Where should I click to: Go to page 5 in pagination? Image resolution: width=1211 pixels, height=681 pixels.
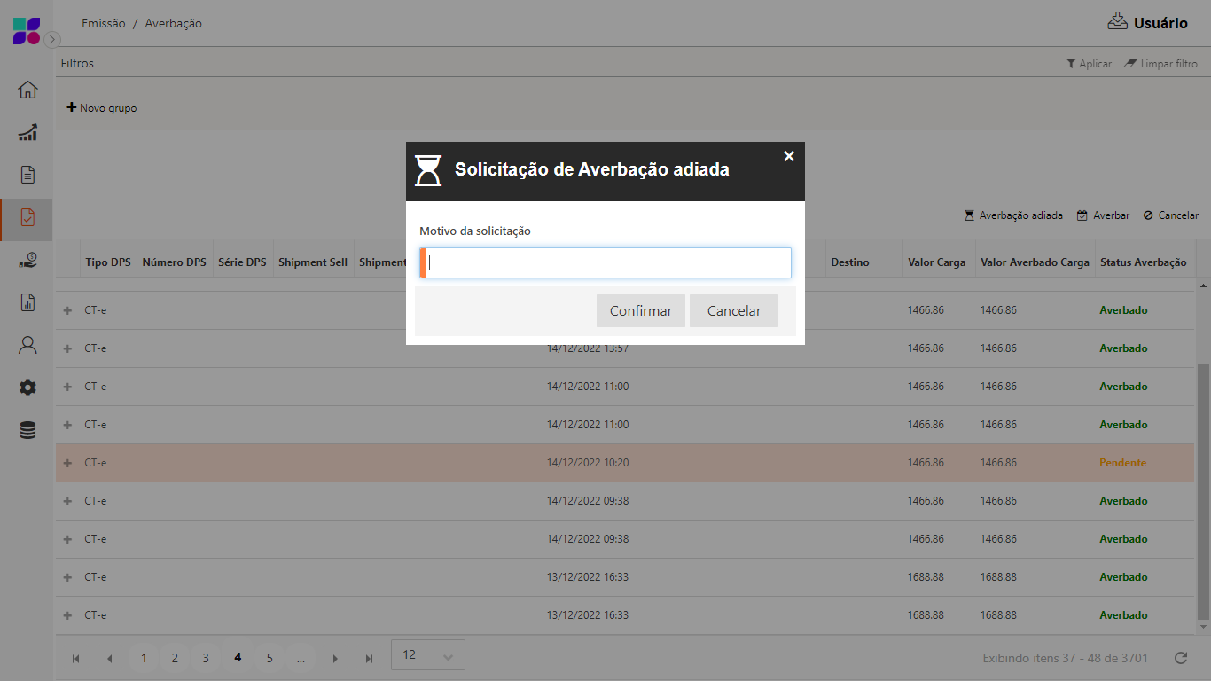click(x=270, y=658)
